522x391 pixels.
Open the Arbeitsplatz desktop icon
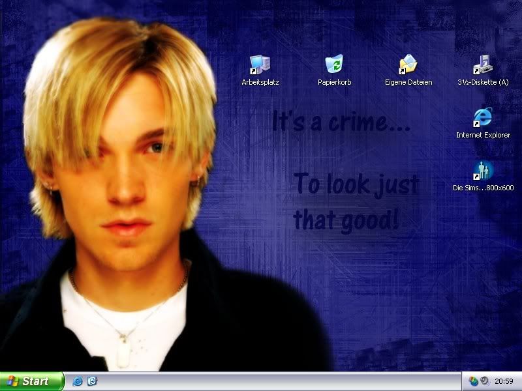260,65
